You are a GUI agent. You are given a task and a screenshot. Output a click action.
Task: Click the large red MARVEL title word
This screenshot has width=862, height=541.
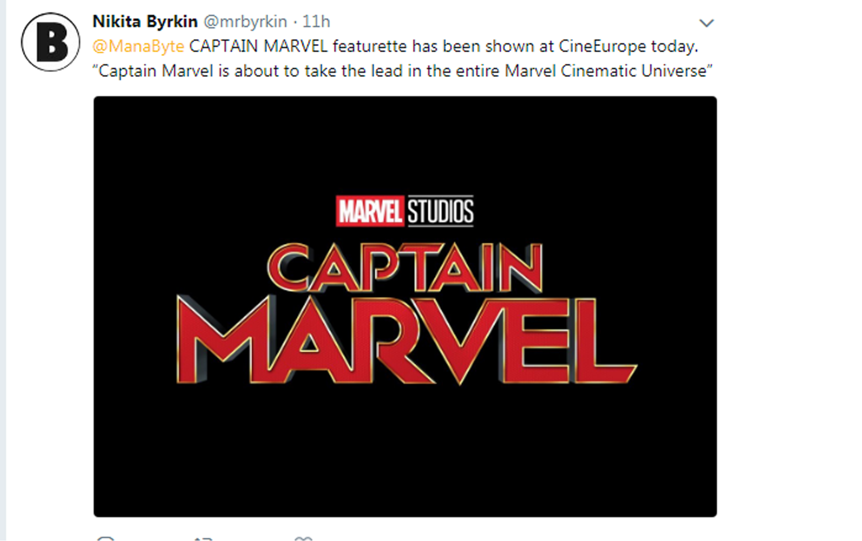pyautogui.click(x=405, y=340)
